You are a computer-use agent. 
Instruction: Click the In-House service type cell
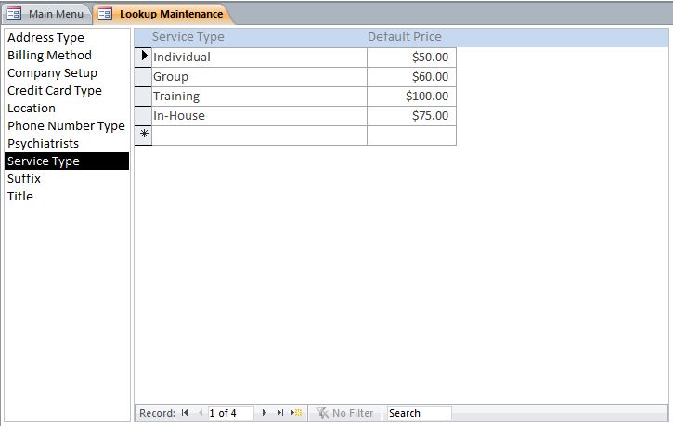[x=259, y=116]
